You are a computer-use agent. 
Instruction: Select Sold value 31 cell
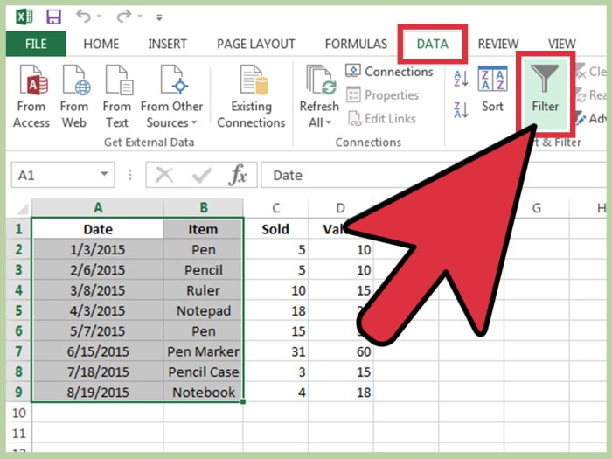coord(276,351)
